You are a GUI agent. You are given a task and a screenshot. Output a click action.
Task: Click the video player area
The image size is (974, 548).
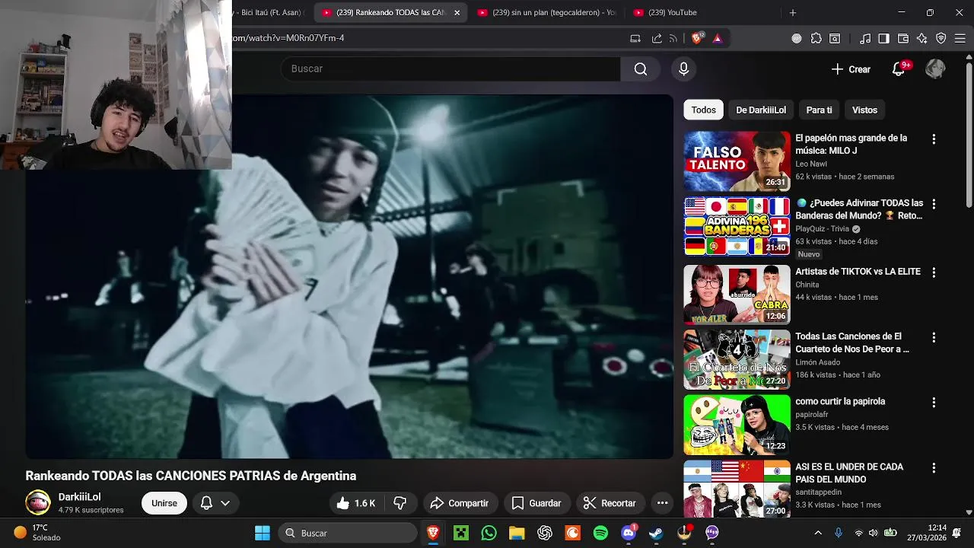[x=349, y=276]
